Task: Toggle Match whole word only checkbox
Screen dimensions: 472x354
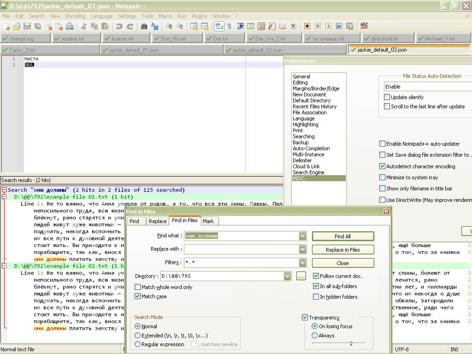Action: (x=137, y=287)
